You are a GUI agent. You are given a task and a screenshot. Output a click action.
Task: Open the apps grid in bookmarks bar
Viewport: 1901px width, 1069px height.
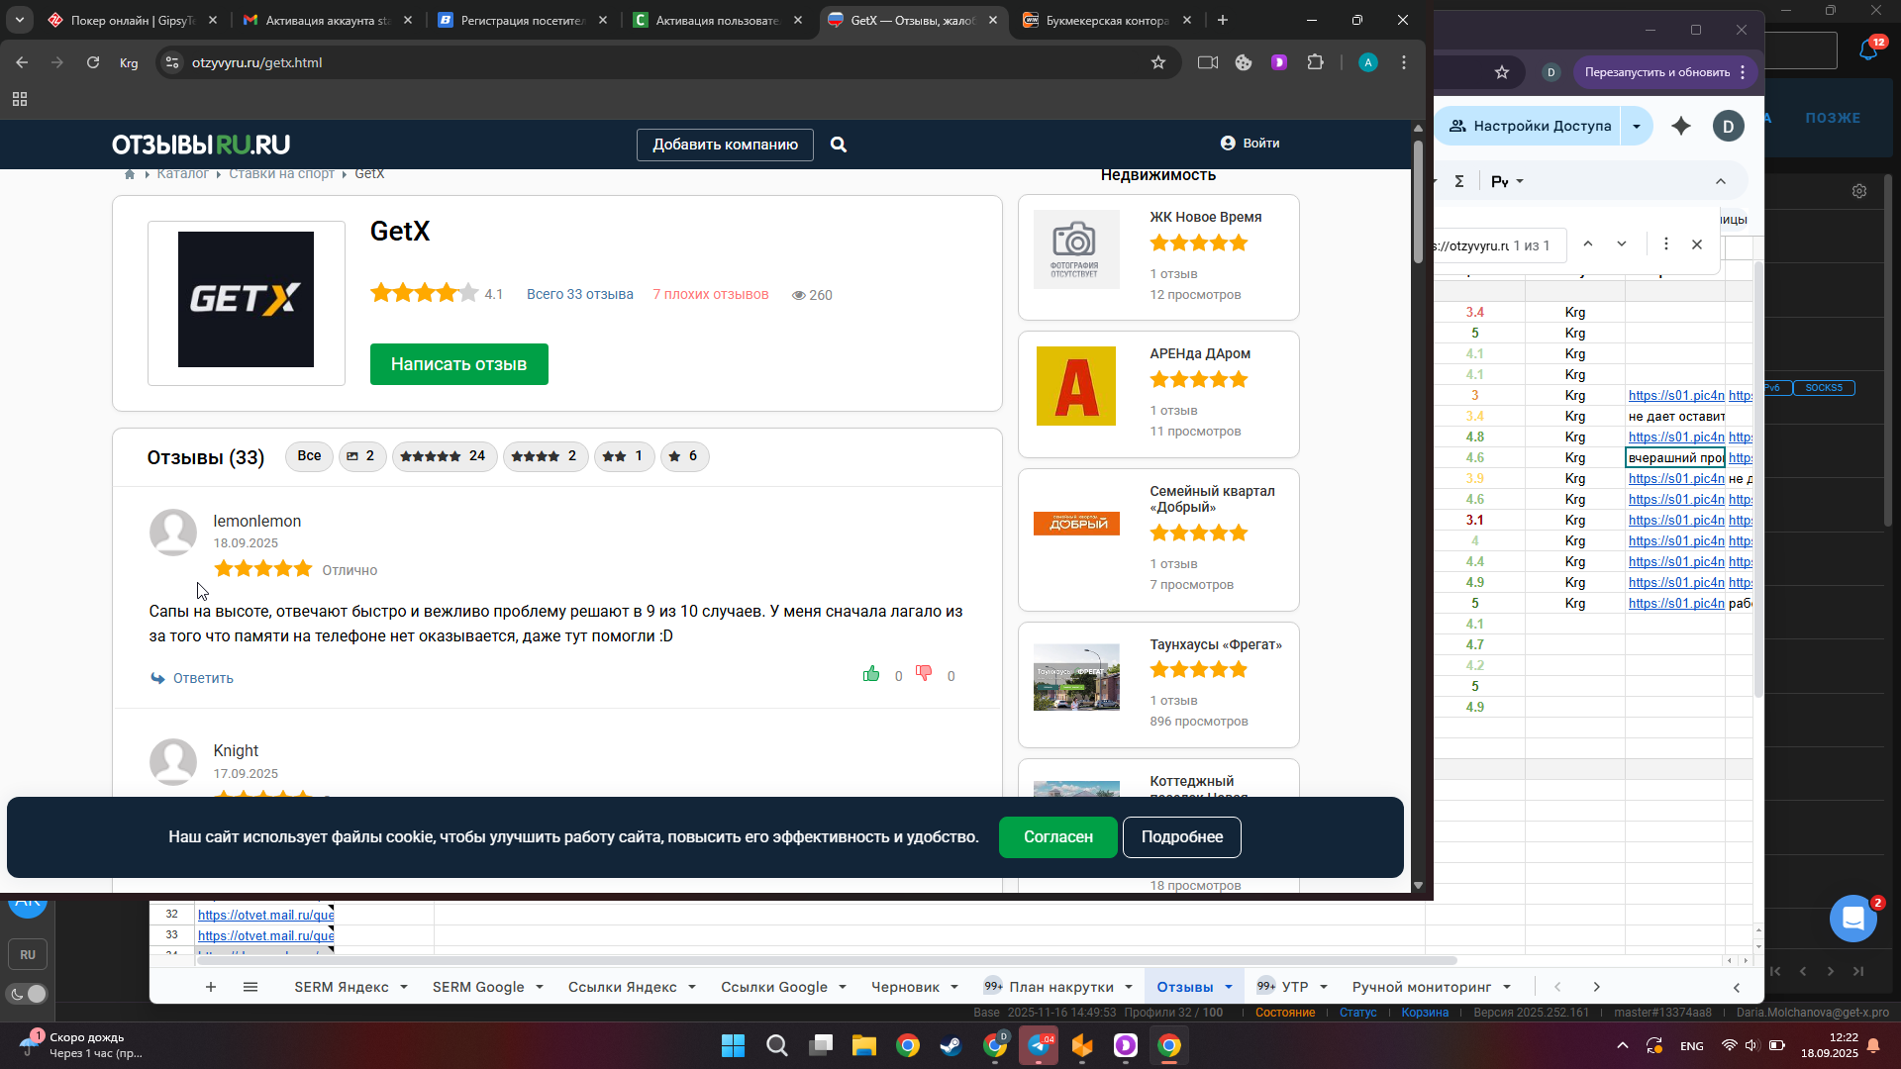[x=20, y=99]
